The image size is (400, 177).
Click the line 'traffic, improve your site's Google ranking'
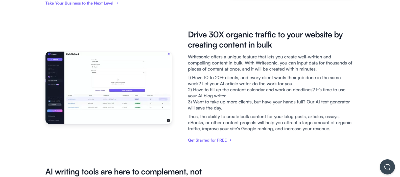tap(259, 129)
